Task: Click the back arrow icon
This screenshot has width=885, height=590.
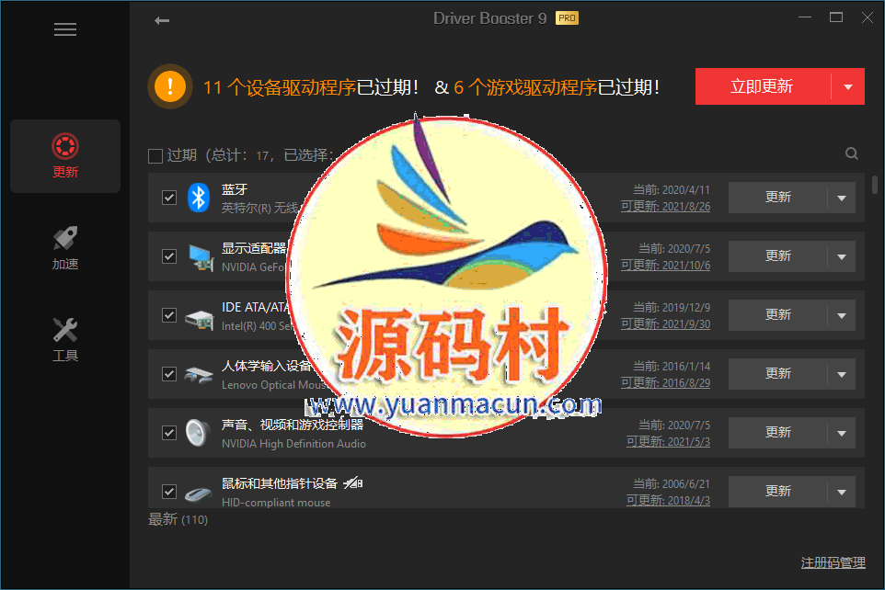Action: point(162,20)
